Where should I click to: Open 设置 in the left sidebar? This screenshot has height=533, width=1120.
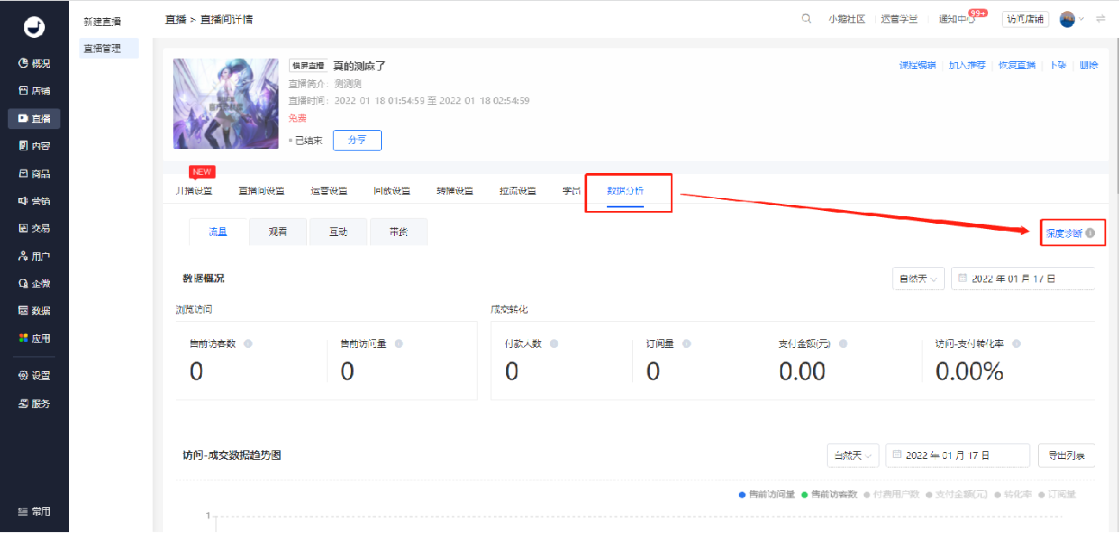34,375
